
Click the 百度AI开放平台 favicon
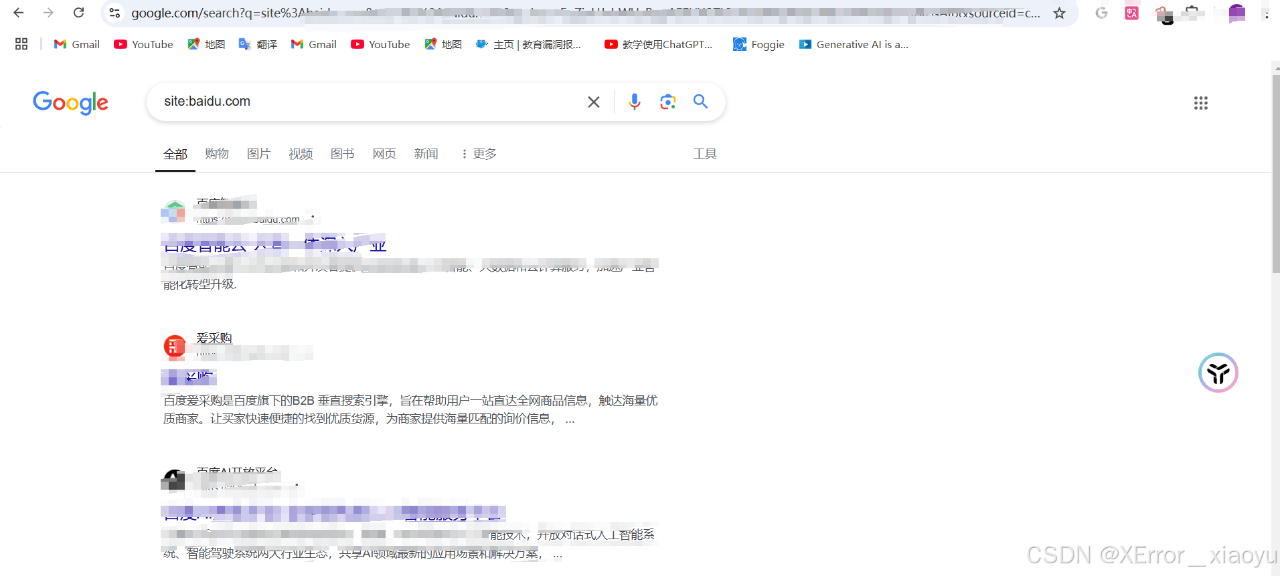point(173,480)
